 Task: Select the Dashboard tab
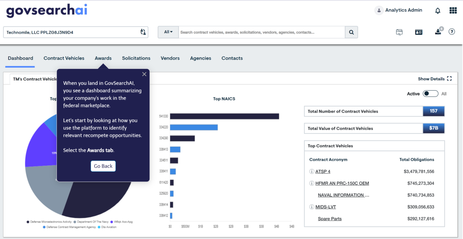point(21,58)
